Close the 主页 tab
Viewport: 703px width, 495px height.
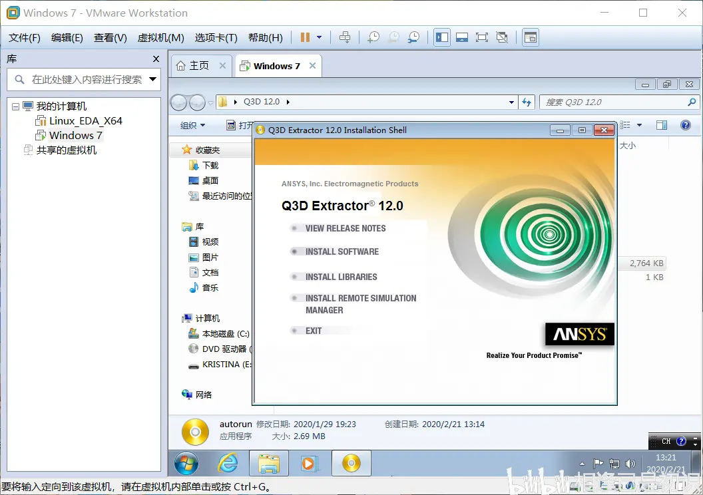(222, 65)
